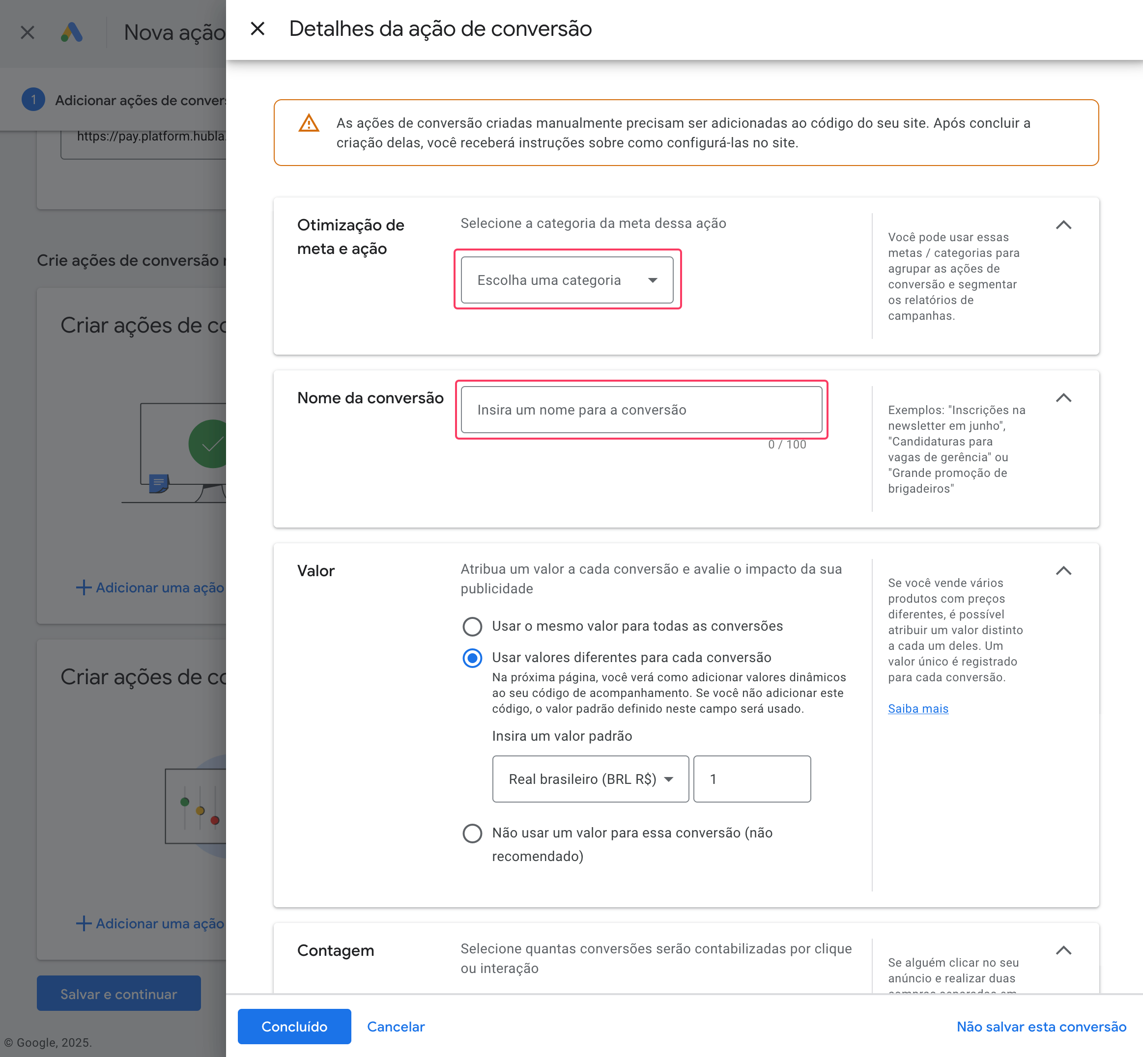Open the Real brasileiro currency dropdown
The height and width of the screenshot is (1057, 1143).
pyautogui.click(x=590, y=779)
